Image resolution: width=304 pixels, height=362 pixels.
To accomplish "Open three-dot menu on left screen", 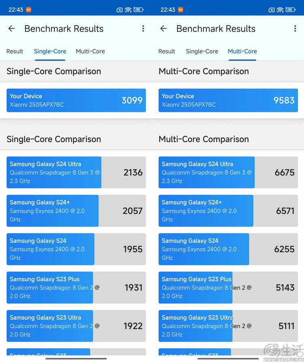I will [x=143, y=29].
